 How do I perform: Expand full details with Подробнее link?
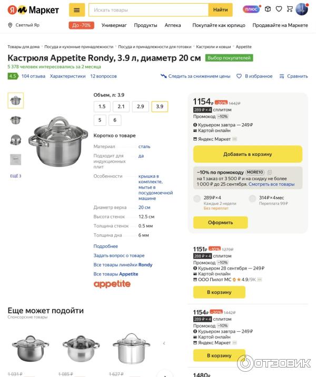coord(105,246)
